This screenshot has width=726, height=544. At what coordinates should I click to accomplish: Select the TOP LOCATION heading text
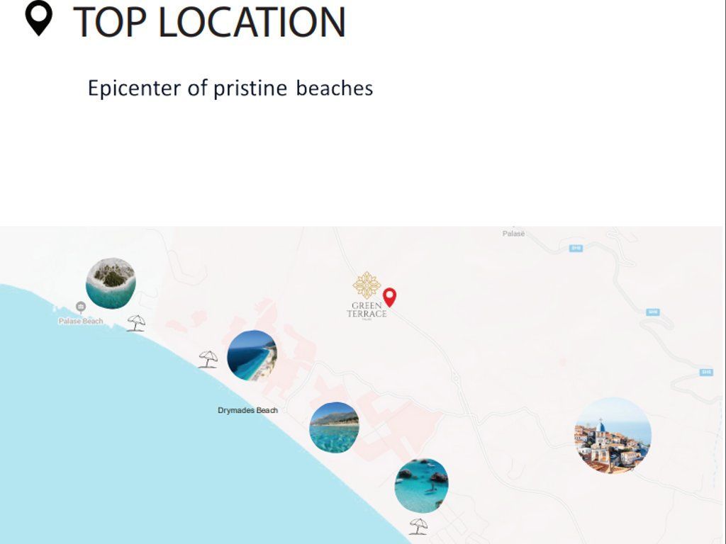[209, 21]
